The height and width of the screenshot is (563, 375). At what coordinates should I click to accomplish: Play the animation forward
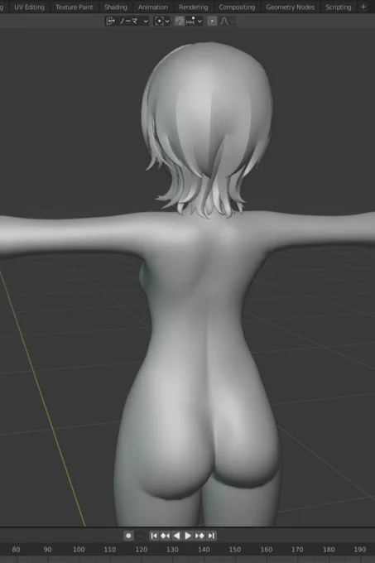pos(188,536)
